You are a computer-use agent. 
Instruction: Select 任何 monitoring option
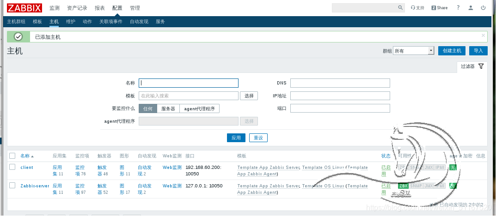click(148, 108)
